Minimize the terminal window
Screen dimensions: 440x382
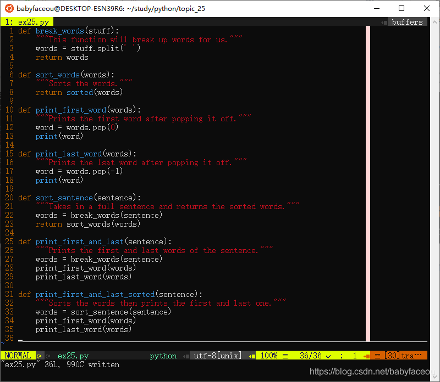(377, 8)
